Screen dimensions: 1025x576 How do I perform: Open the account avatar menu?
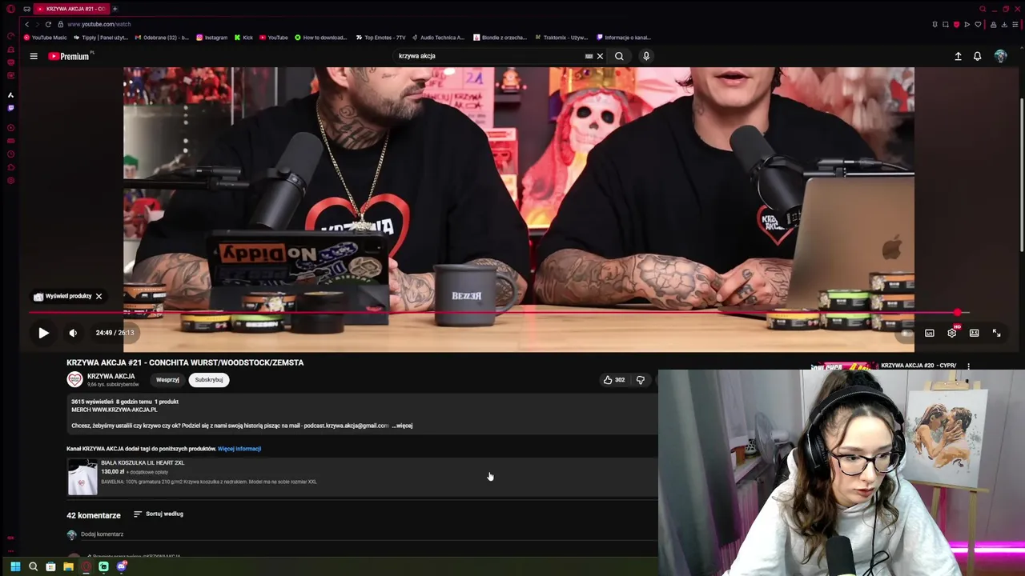click(1000, 56)
